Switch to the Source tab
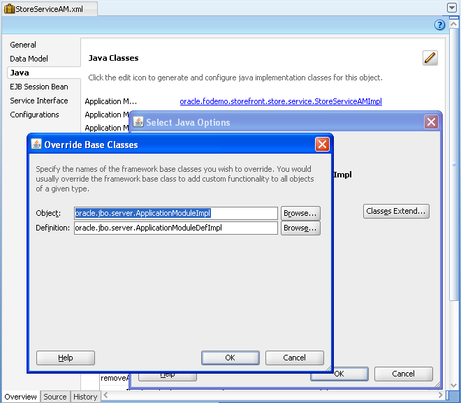The width and height of the screenshot is (461, 403). [x=55, y=397]
